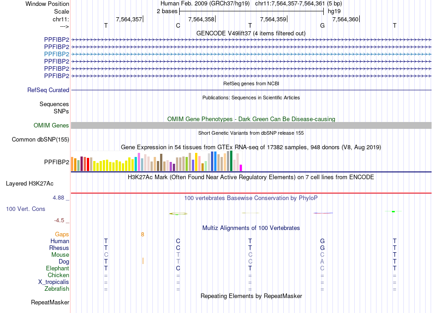Open Multiz Alignments of 100 Vertebrates title

251,228
